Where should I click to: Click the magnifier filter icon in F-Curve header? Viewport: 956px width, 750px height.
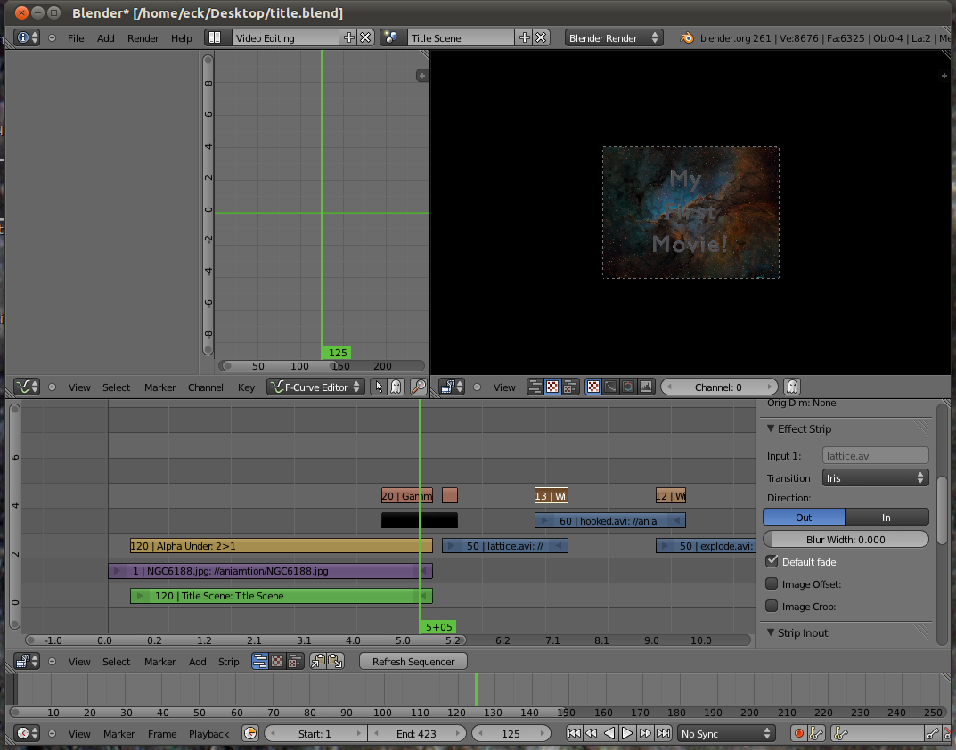coord(418,387)
